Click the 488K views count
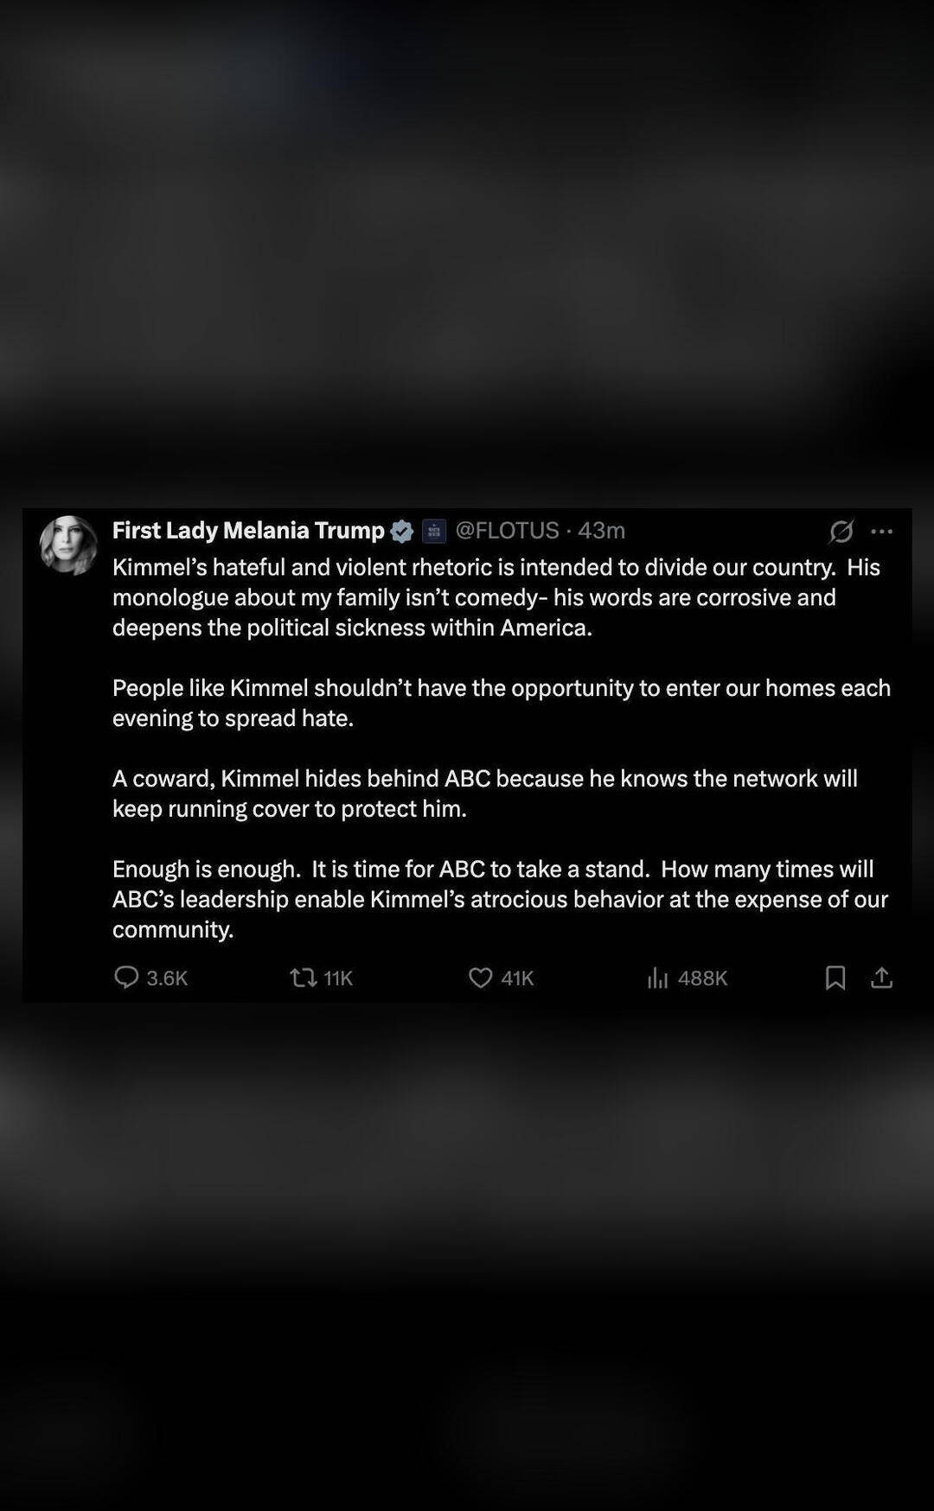 coord(702,979)
